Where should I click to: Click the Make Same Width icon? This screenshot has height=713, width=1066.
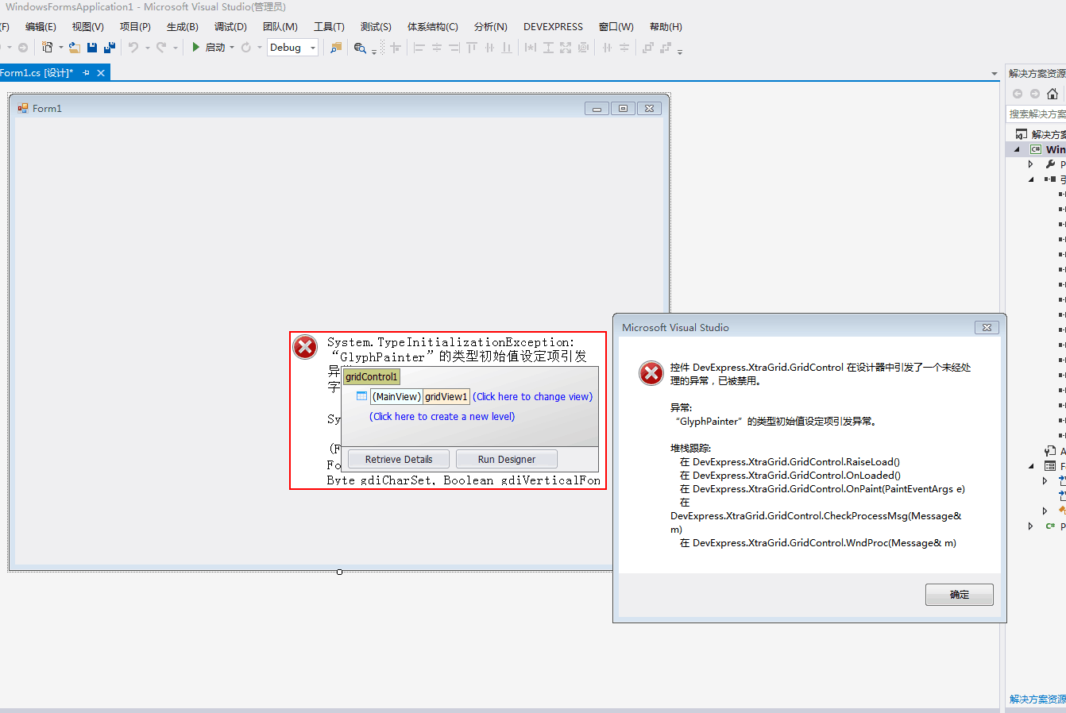pos(531,48)
